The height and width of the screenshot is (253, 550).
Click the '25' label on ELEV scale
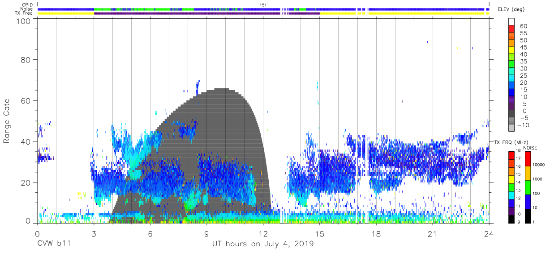point(524,76)
